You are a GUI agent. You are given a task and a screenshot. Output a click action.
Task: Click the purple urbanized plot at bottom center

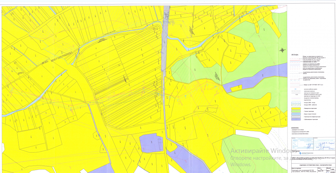pos(152,143)
